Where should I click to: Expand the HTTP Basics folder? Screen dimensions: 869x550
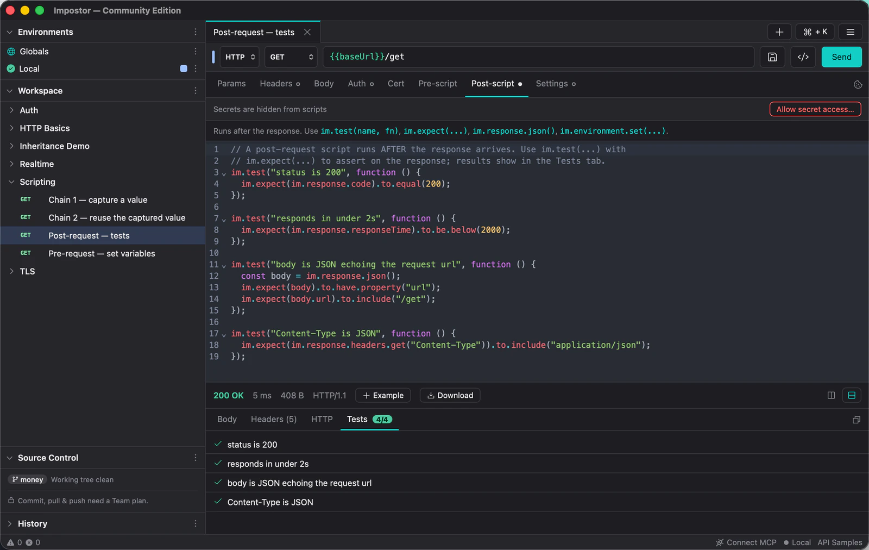[11, 128]
